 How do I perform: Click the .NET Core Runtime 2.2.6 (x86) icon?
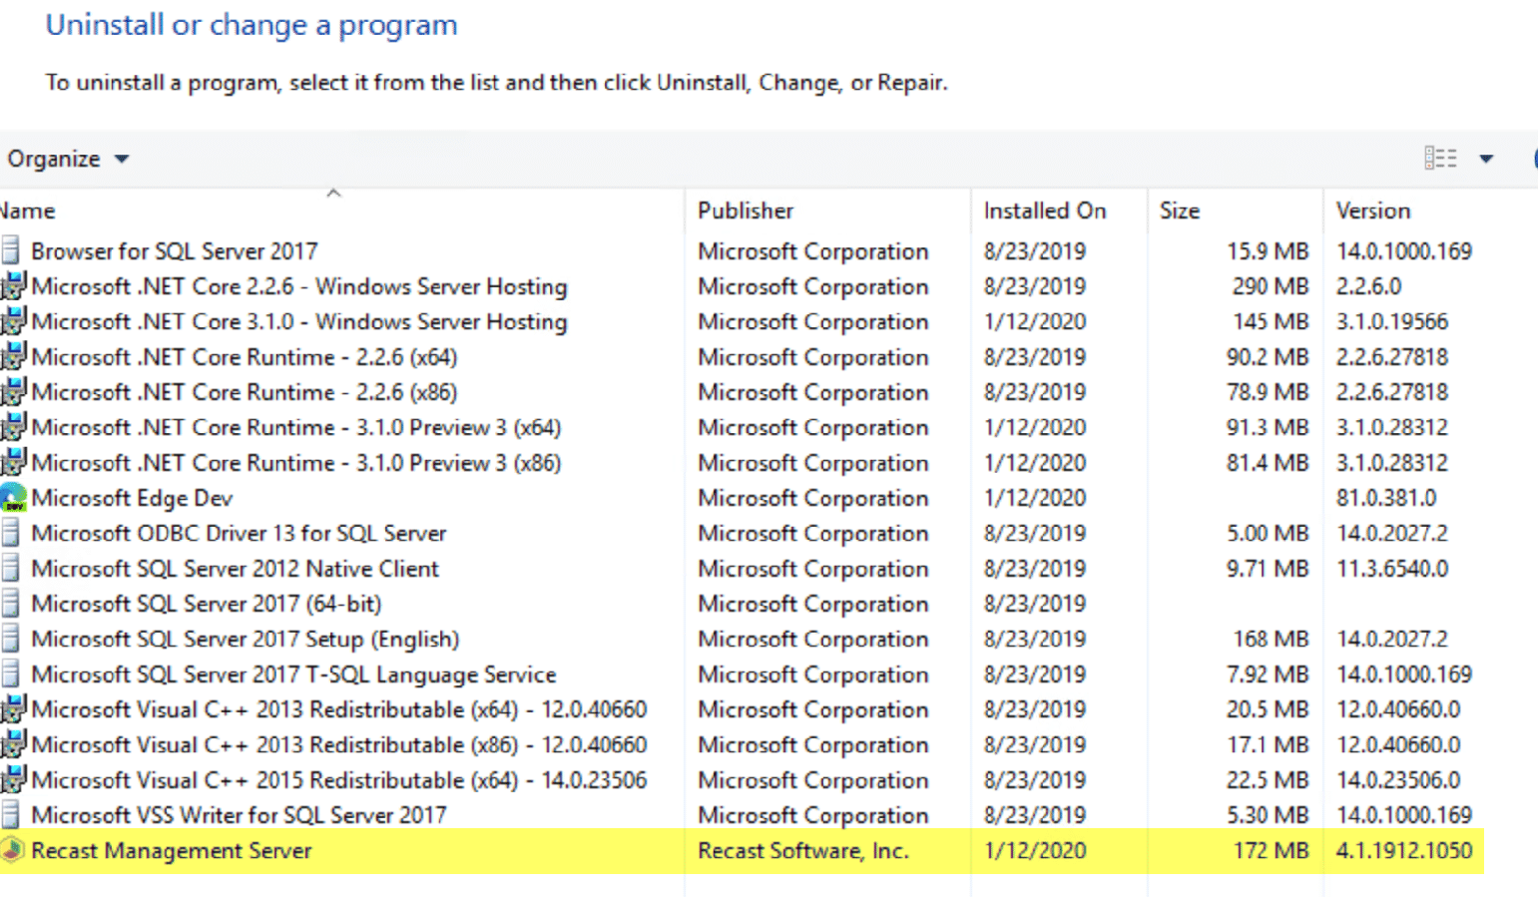[x=13, y=392]
